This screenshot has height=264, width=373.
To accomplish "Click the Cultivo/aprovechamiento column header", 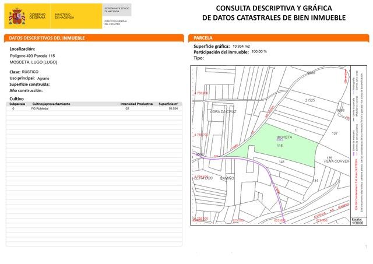I will pyautogui.click(x=51, y=104).
